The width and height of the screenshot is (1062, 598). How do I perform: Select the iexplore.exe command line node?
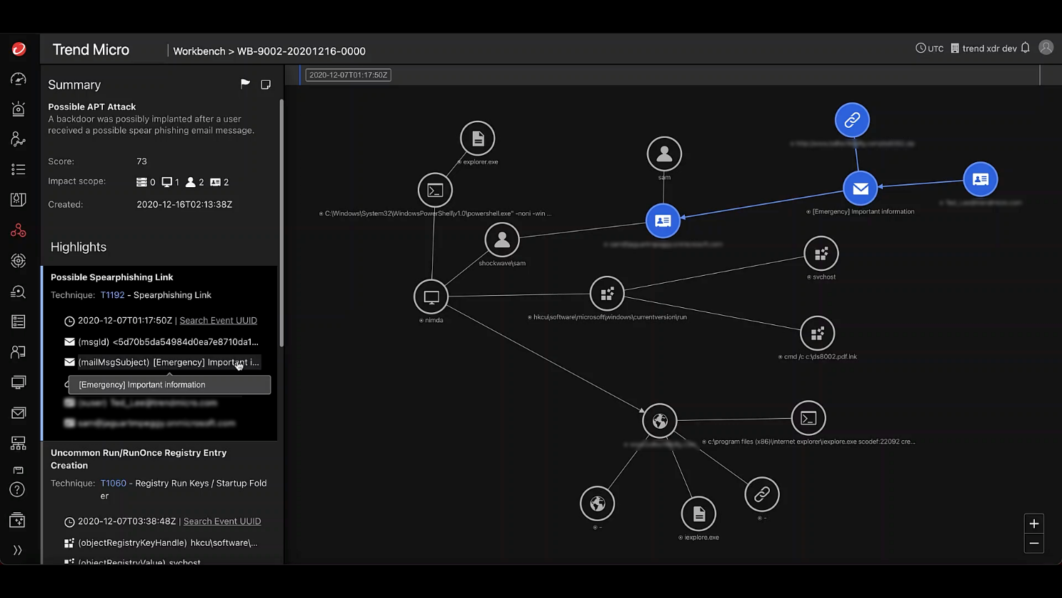click(x=808, y=419)
